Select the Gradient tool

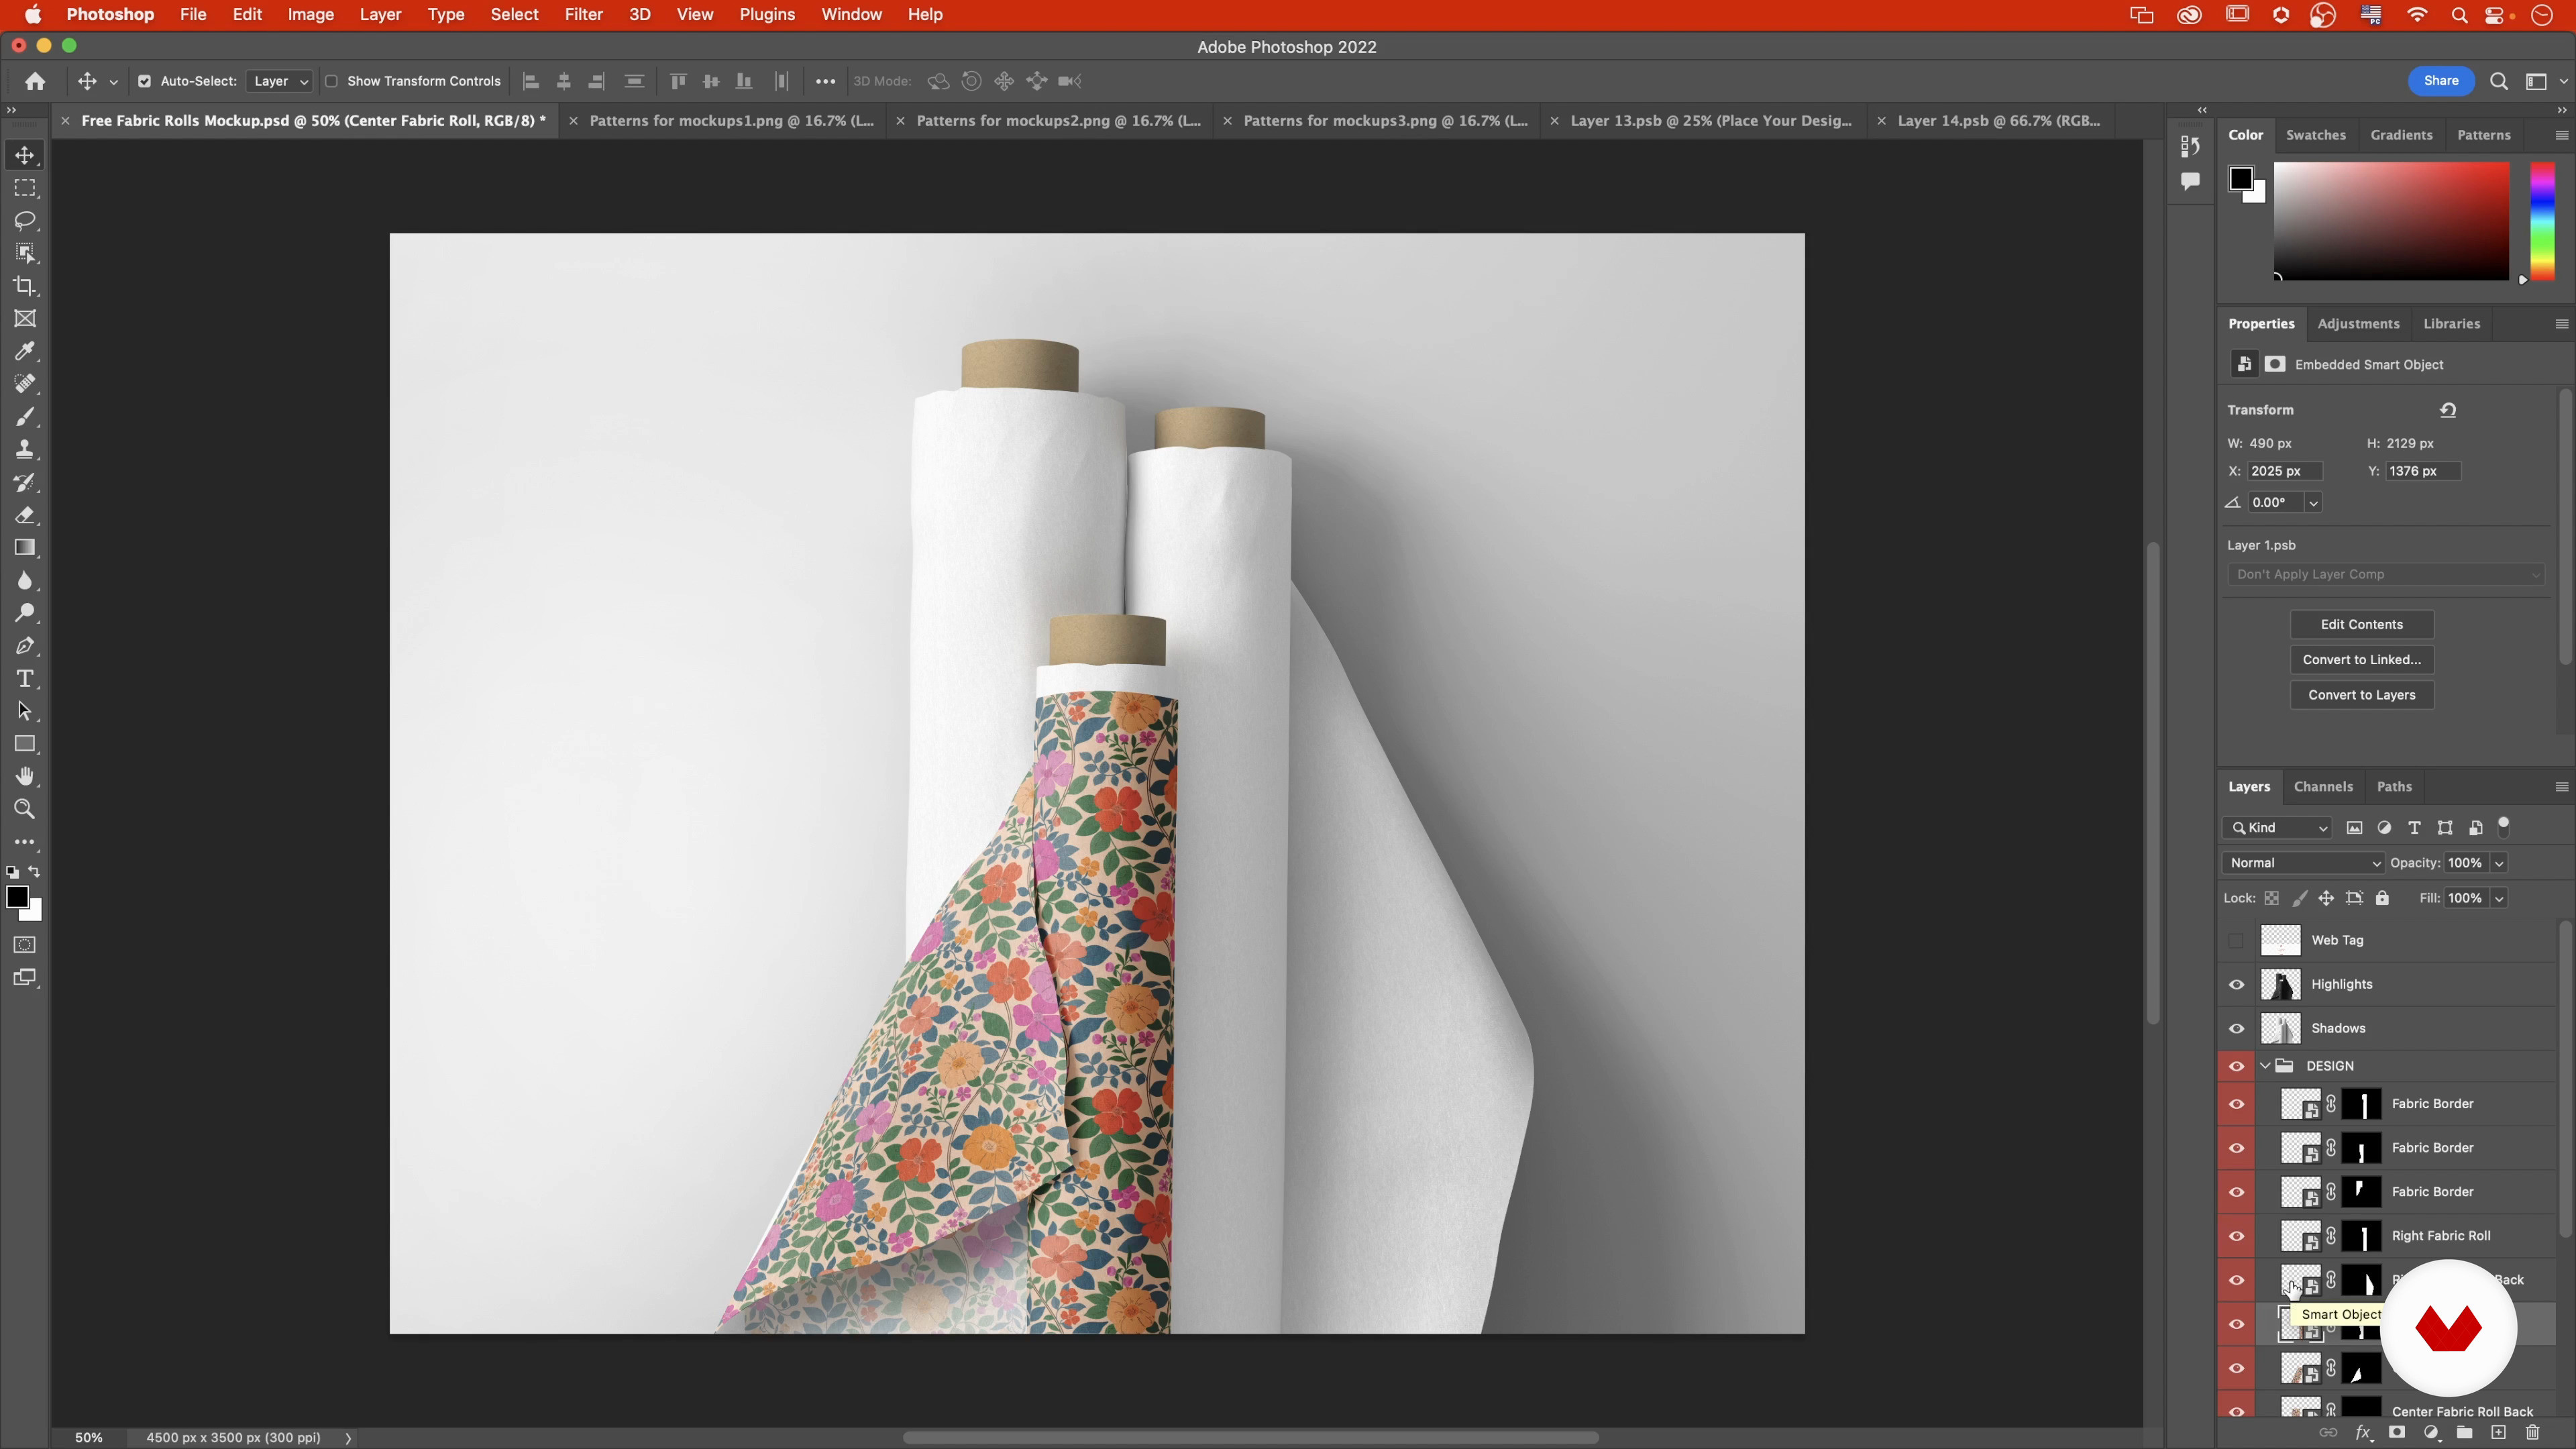click(x=25, y=548)
